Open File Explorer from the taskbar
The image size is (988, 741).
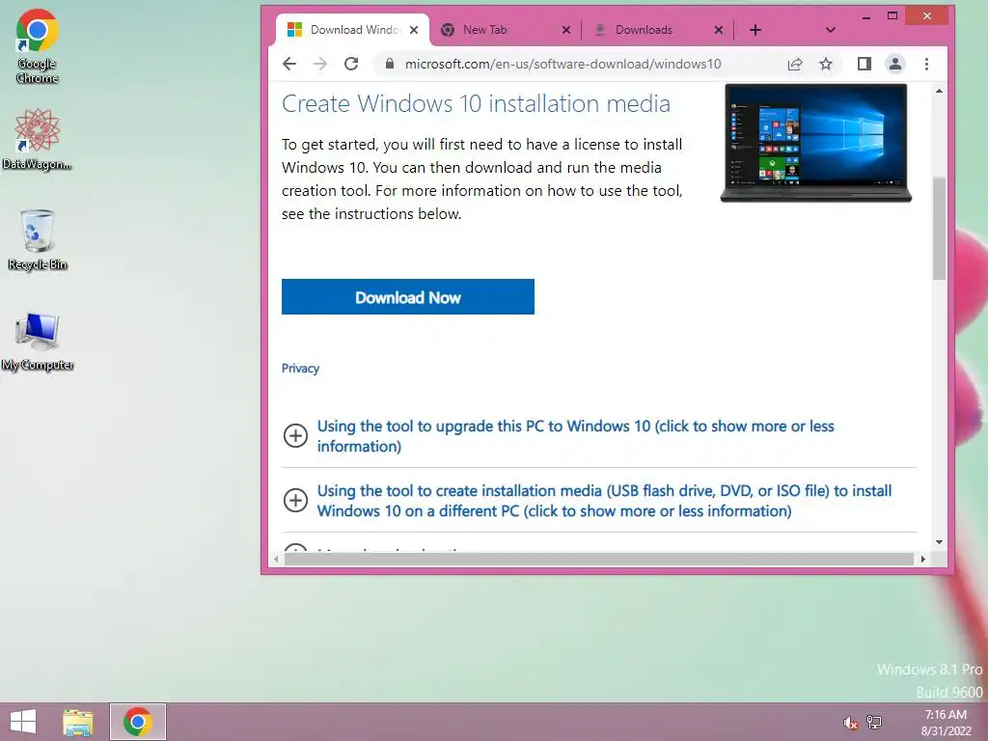(78, 722)
